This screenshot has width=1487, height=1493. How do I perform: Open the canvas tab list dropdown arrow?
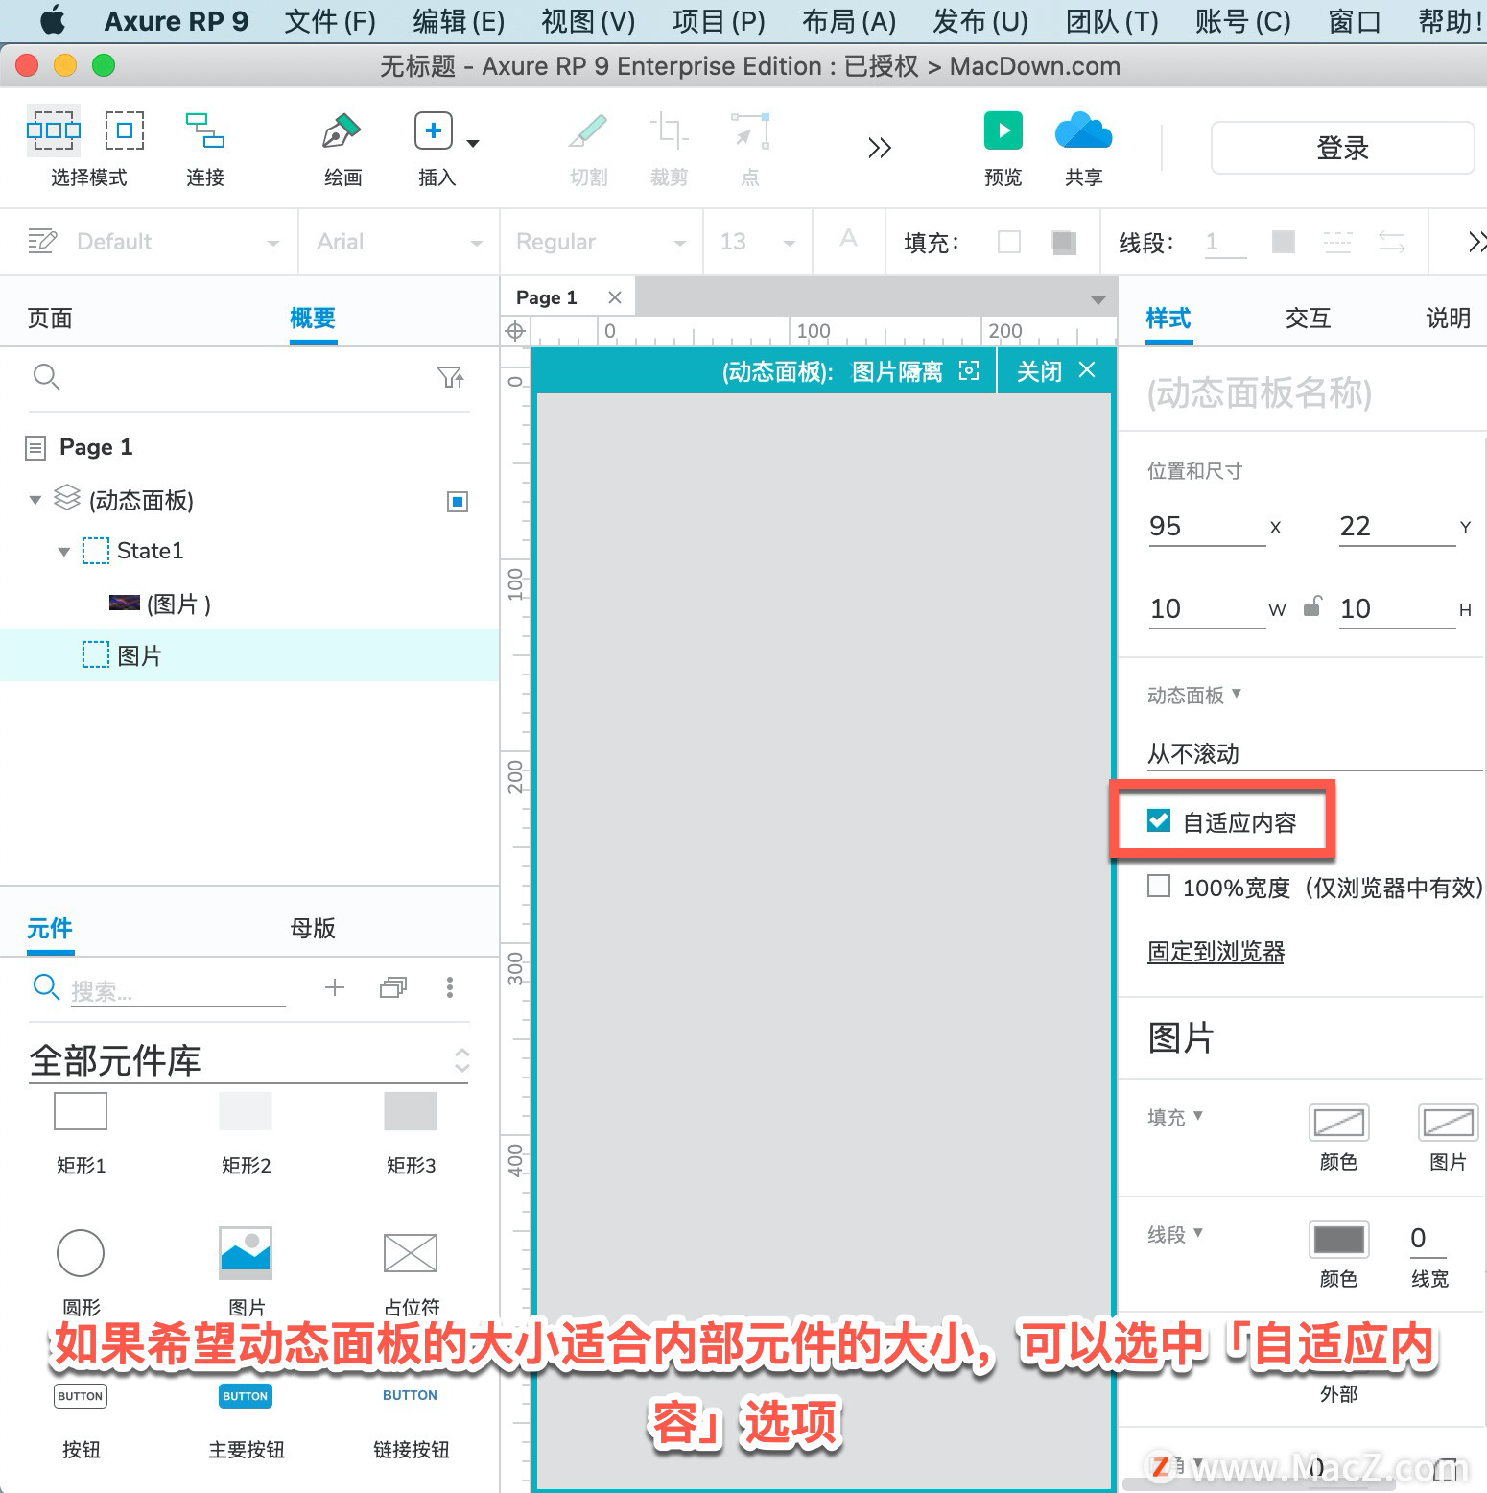click(1098, 300)
